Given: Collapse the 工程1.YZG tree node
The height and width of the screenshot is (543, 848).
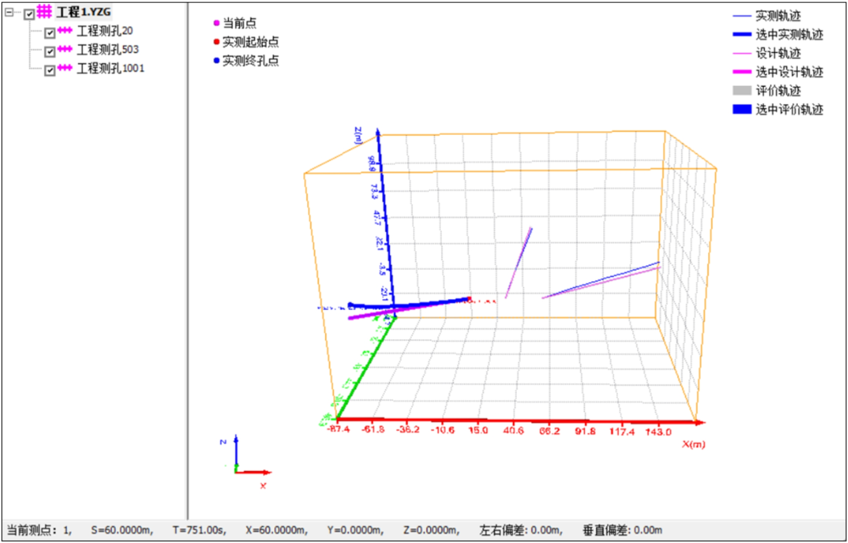Looking at the screenshot, I should point(9,13).
